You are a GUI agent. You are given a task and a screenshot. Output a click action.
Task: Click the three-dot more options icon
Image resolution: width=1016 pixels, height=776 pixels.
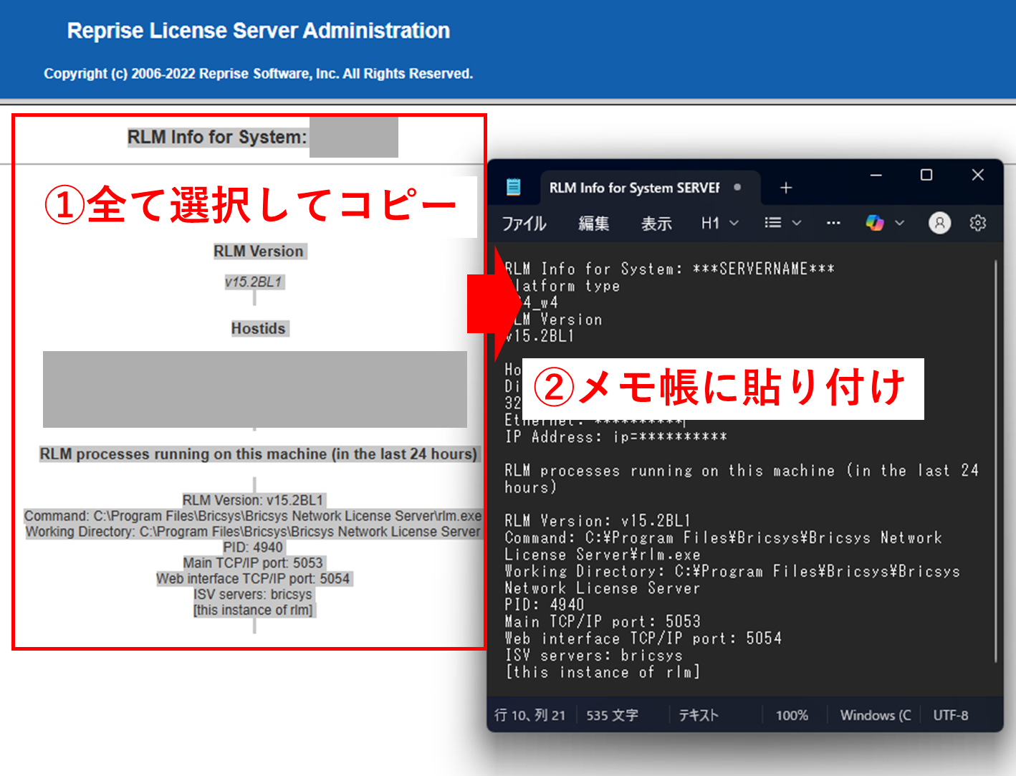pyautogui.click(x=833, y=223)
